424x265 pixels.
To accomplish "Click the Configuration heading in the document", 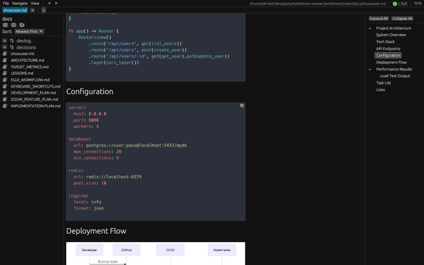I will 90,92.
